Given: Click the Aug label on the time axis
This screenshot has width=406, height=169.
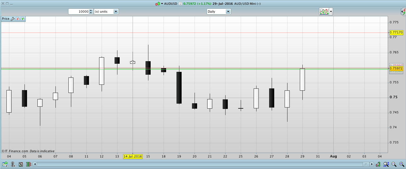Looking at the screenshot, I should pos(333,156).
